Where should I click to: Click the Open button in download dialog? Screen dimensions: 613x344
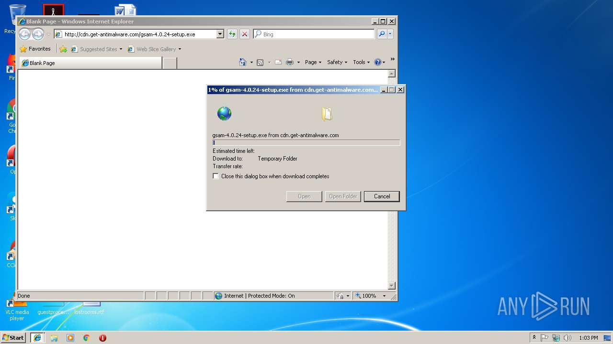pos(304,196)
